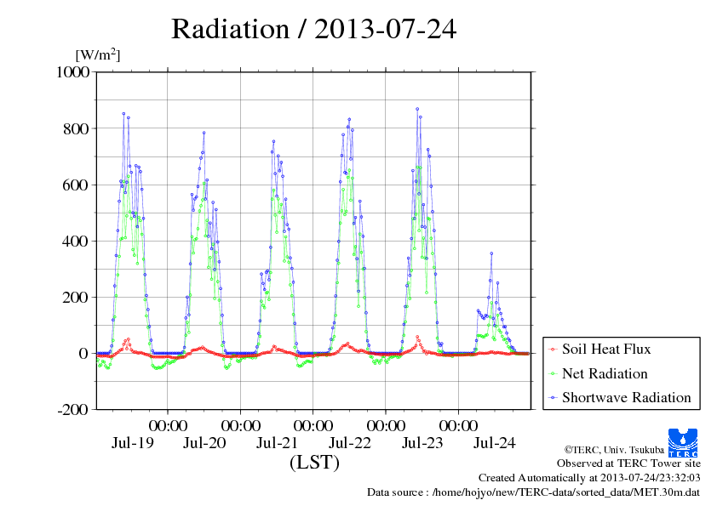Click the y-axis value '-200'
This screenshot has width=717, height=506.
click(73, 410)
